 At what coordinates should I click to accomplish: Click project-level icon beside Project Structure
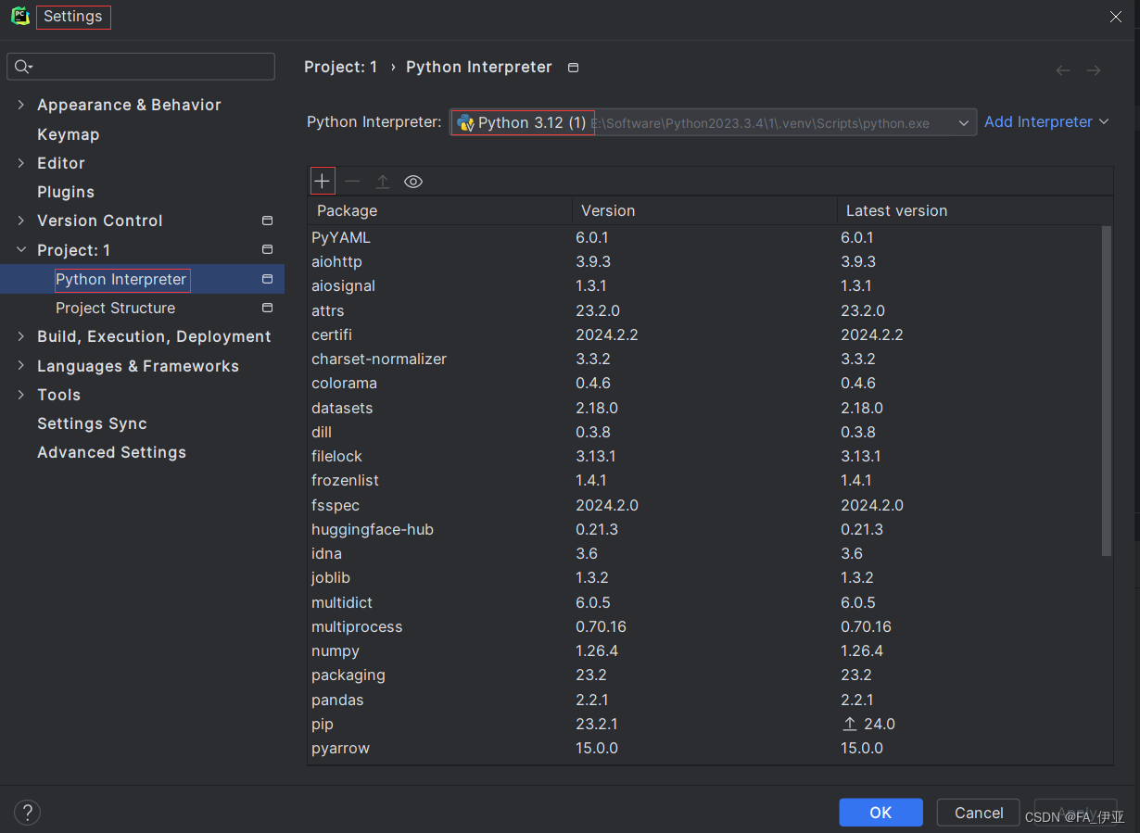click(267, 308)
